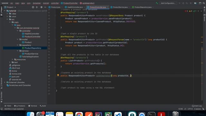This screenshot has width=206, height=116.
Task: Collapse the repository package
Action: click(x=17, y=45)
